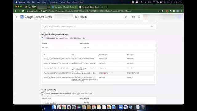Viewport: 197px width, 111px height.
Task: Open tab list dropdown arrow in Chrome
Action: pyautogui.click(x=181, y=7)
